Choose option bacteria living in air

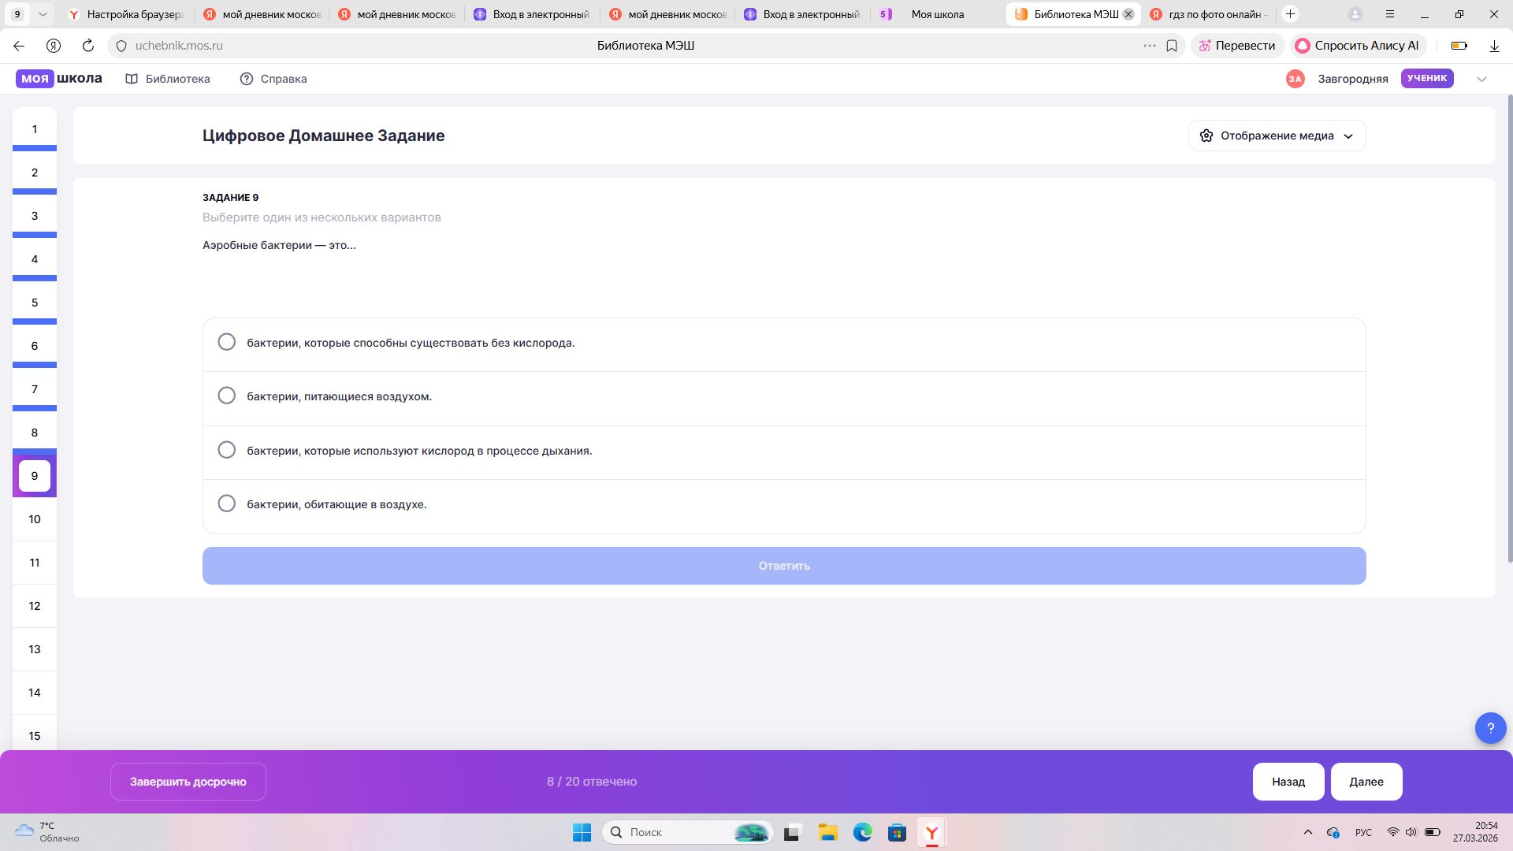tap(784, 504)
